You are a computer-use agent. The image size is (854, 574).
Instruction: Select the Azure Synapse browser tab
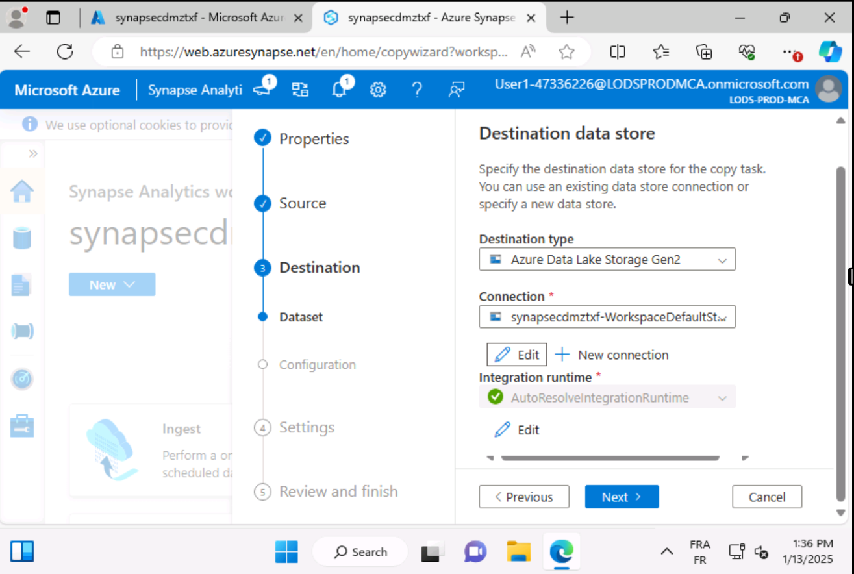430,18
